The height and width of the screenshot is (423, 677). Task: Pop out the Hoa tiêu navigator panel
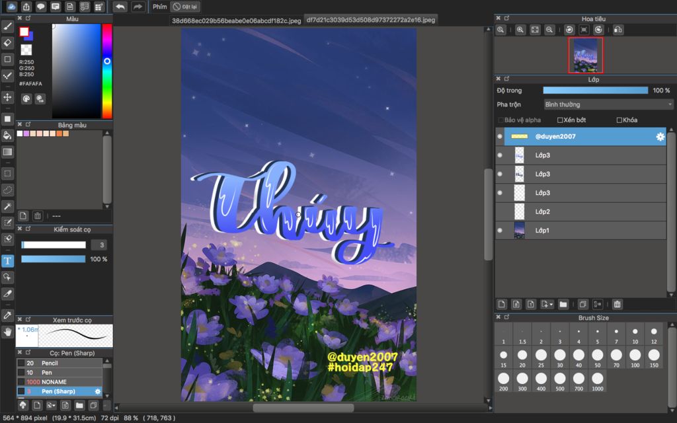click(x=506, y=18)
